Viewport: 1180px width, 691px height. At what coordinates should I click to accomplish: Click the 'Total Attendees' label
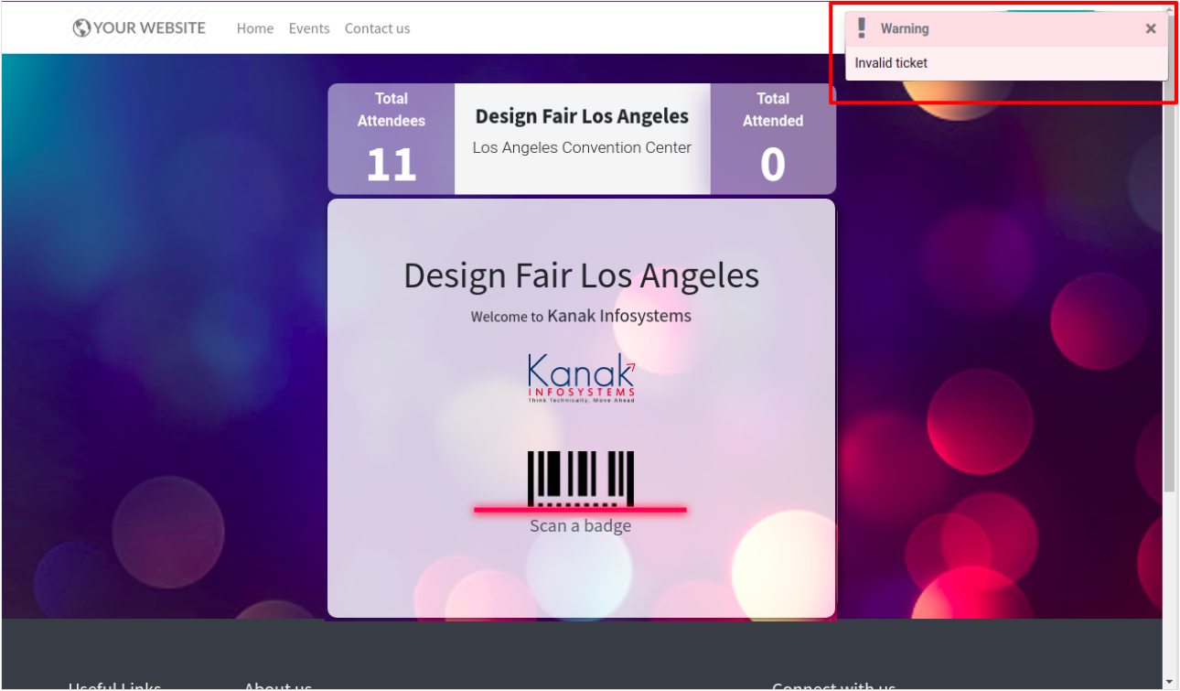[392, 109]
